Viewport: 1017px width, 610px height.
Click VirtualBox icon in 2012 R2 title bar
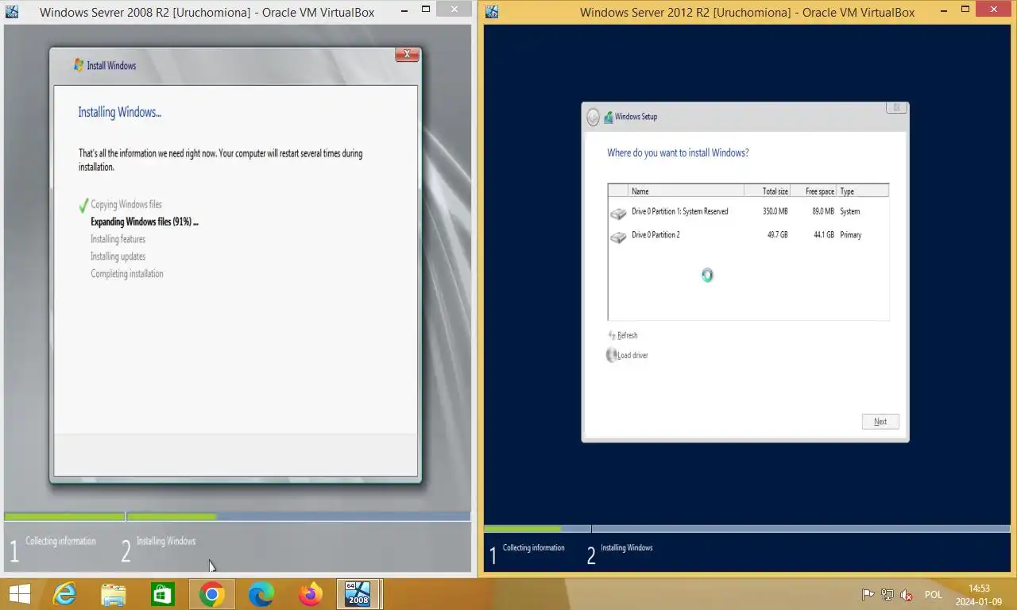[x=492, y=12]
